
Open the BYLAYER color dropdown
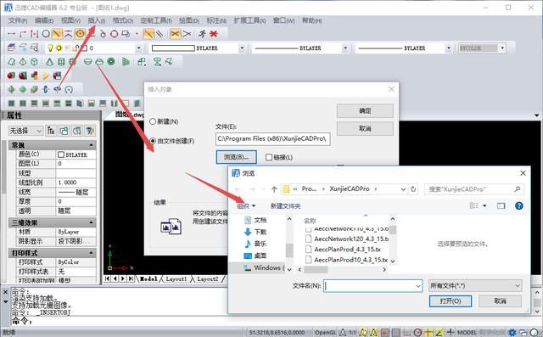(242, 48)
